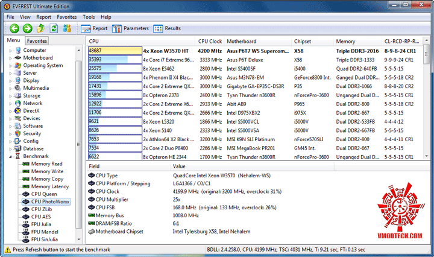Collapse the Benchmark tree node

point(10,156)
